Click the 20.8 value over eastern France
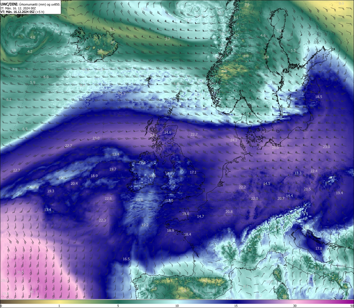Image resolution: width=354 pixels, height=308 pixels. click(229, 212)
